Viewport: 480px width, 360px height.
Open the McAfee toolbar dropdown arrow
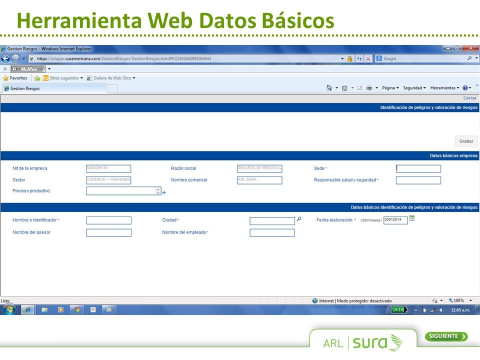[49, 69]
